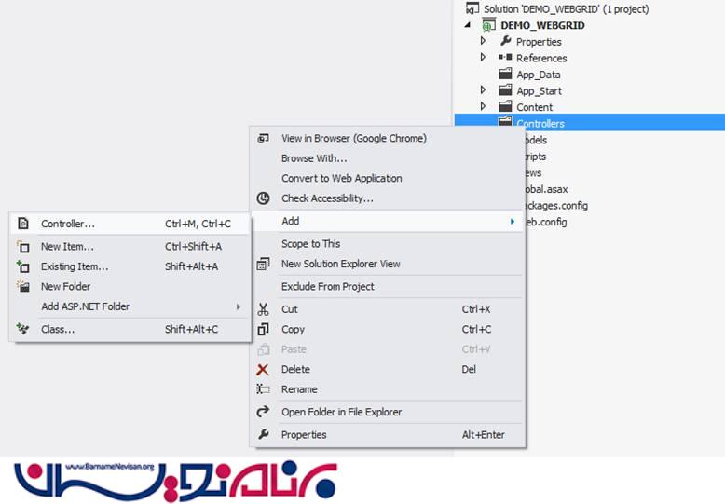725x504 pixels.
Task: Select the Solution 'DEMO_WEBGRID' root node
Action: click(x=566, y=8)
